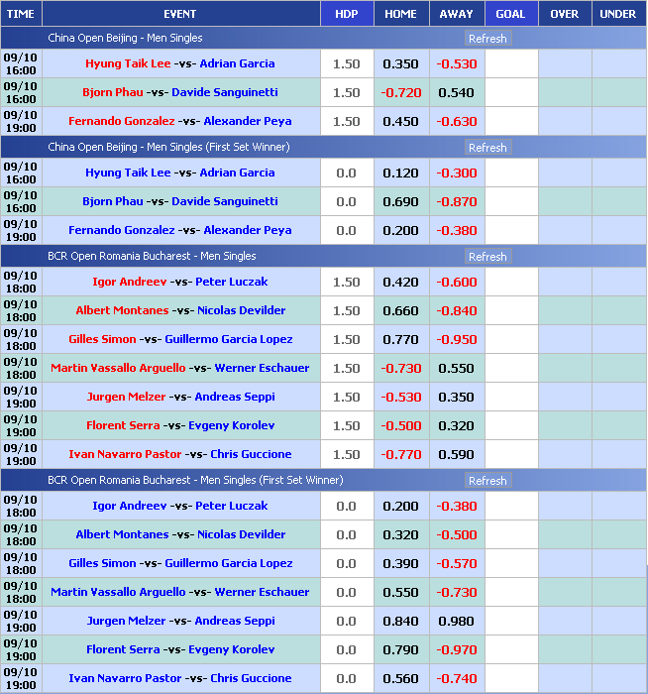Choose home odds -0.720 for Bjorn Phau
The height and width of the screenshot is (694, 648).
pyautogui.click(x=400, y=92)
